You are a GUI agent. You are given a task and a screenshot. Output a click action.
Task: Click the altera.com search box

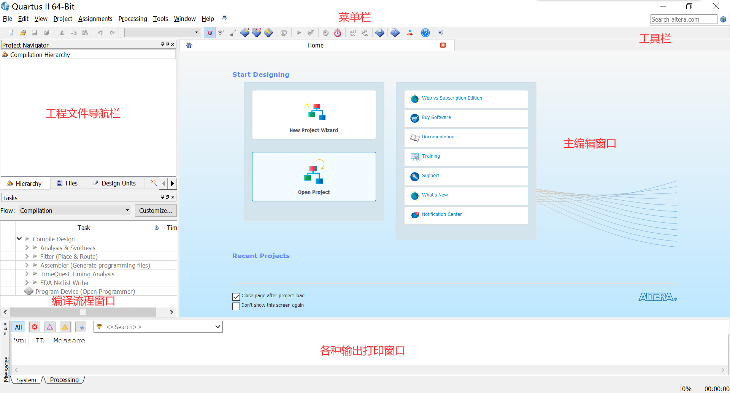click(x=683, y=19)
